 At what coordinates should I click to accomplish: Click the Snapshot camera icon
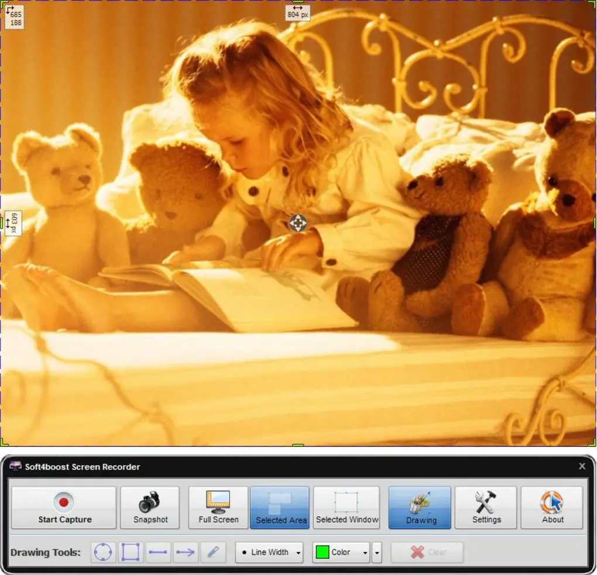(x=150, y=501)
